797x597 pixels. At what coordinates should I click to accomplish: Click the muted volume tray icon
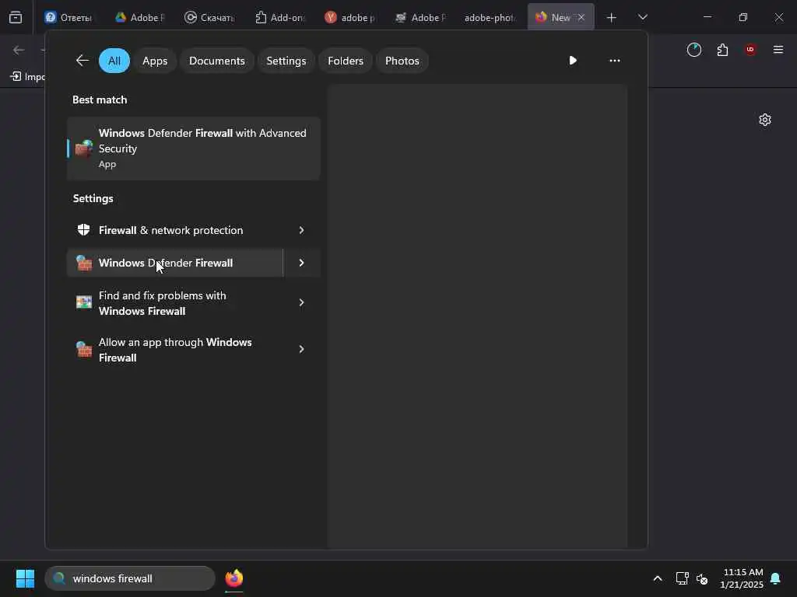coord(702,578)
